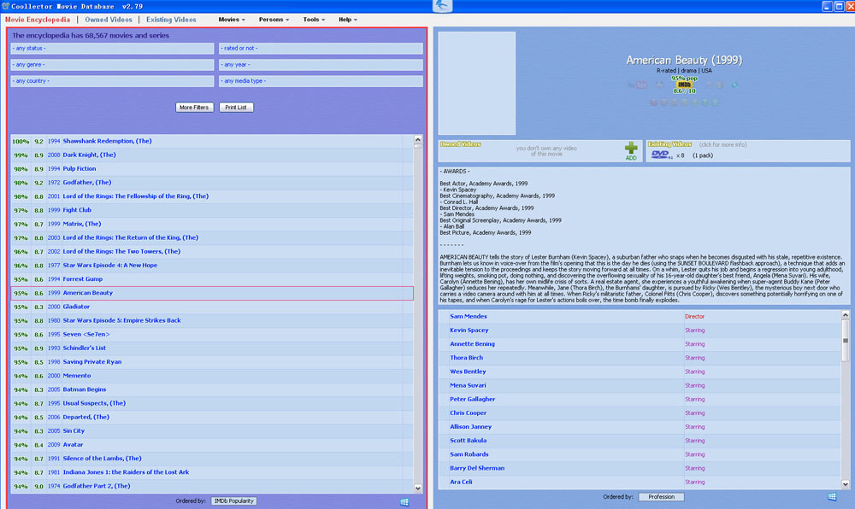Open the Movies menu
Viewport: 855px width, 509px height.
(232, 19)
